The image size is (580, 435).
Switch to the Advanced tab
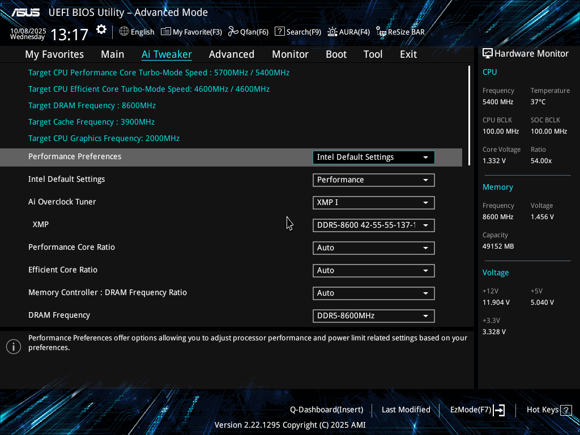(x=231, y=54)
